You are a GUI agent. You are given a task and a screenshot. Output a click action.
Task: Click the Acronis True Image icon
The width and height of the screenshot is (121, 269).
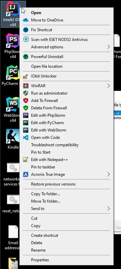(x=26, y=174)
